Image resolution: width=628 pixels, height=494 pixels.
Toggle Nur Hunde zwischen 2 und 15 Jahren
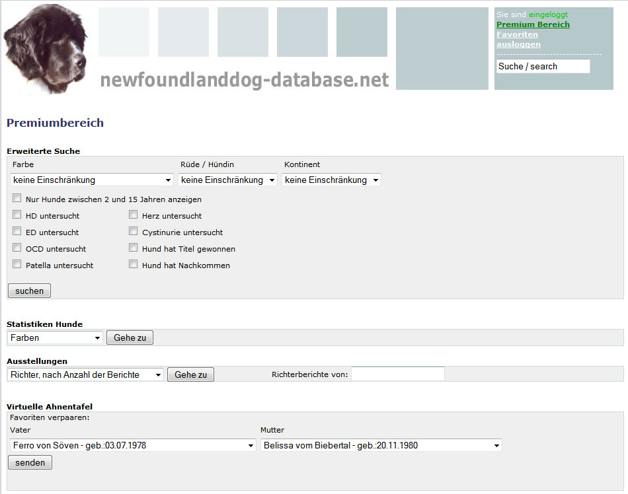[x=17, y=198]
